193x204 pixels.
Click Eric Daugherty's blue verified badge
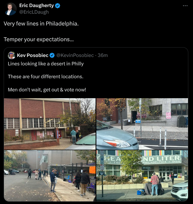tap(58, 6)
